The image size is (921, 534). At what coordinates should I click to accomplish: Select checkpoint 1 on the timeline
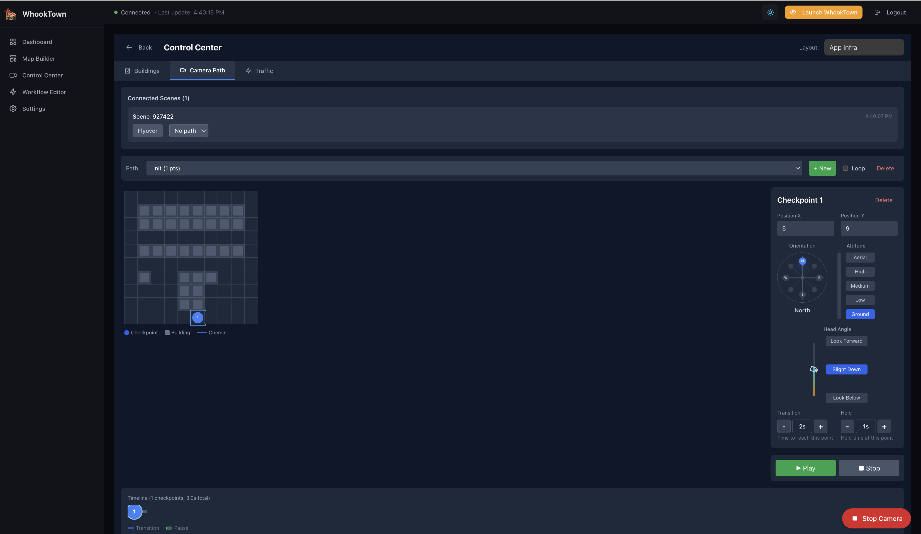[134, 511]
